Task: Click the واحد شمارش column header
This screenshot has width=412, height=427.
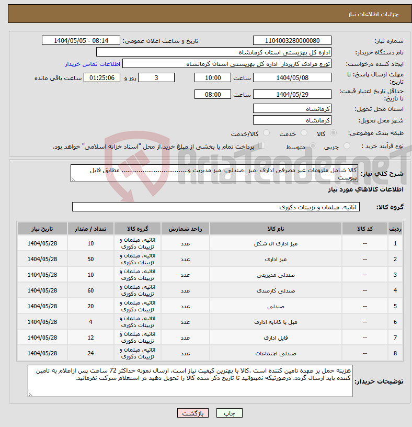Action: point(185,229)
